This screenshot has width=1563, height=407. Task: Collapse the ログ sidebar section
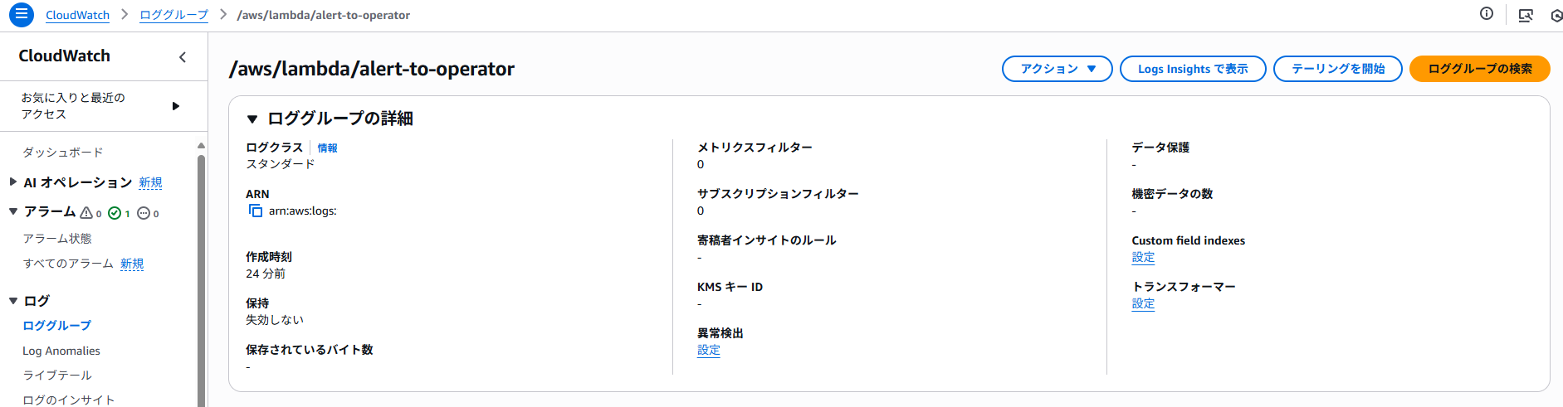pyautogui.click(x=13, y=300)
